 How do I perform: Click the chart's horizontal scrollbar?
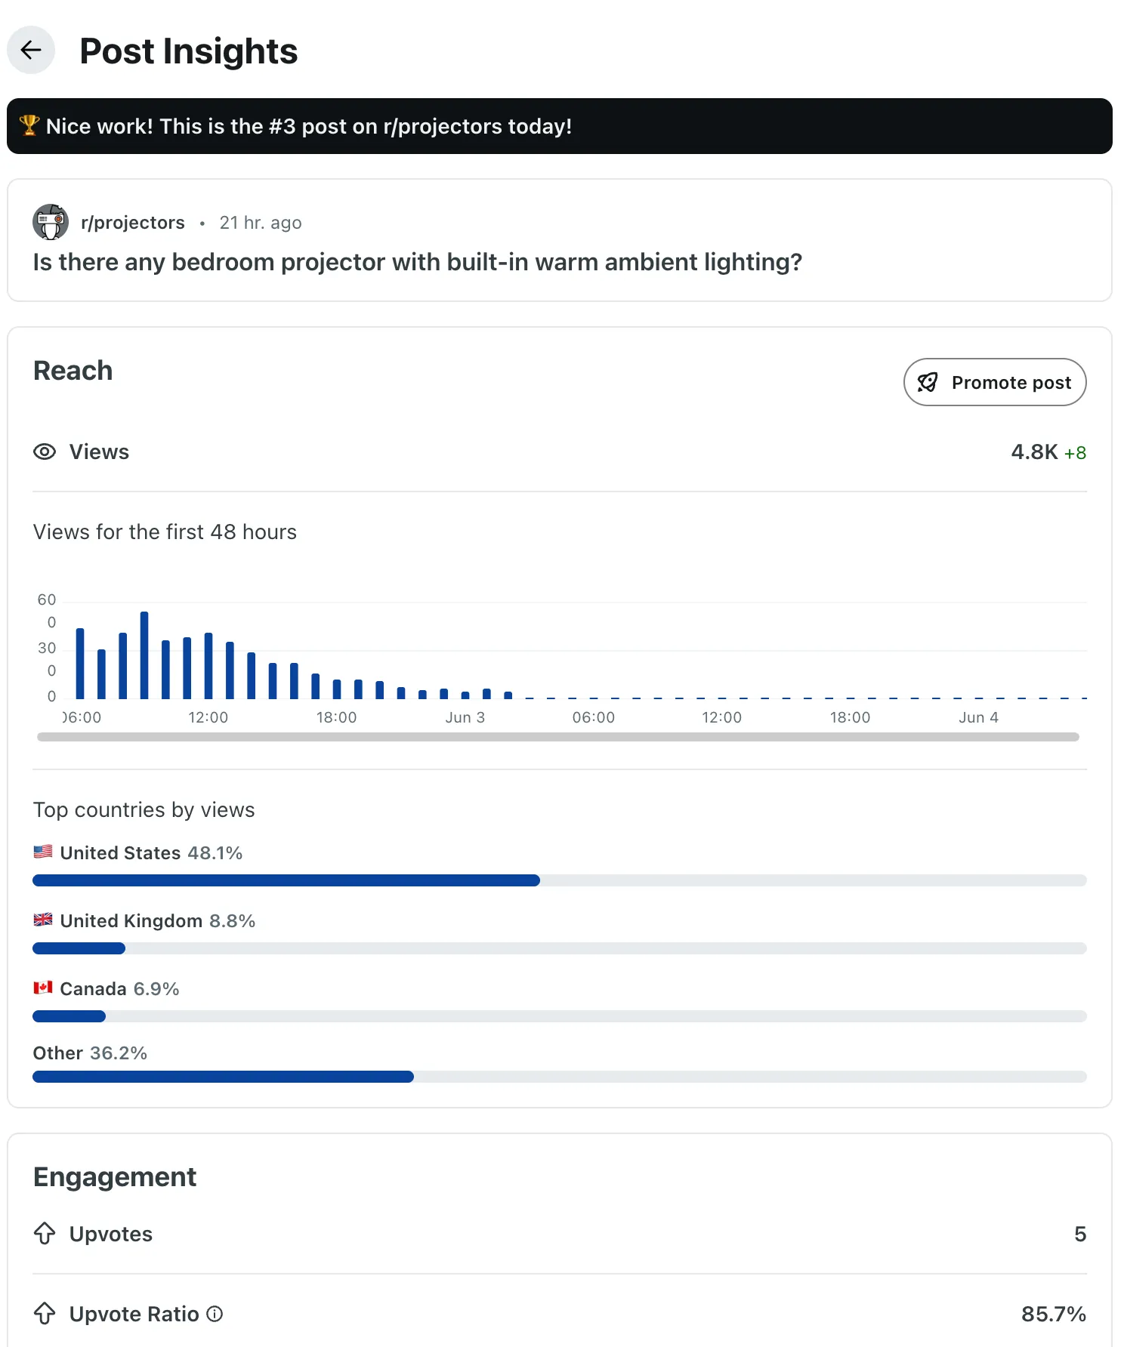coord(558,737)
